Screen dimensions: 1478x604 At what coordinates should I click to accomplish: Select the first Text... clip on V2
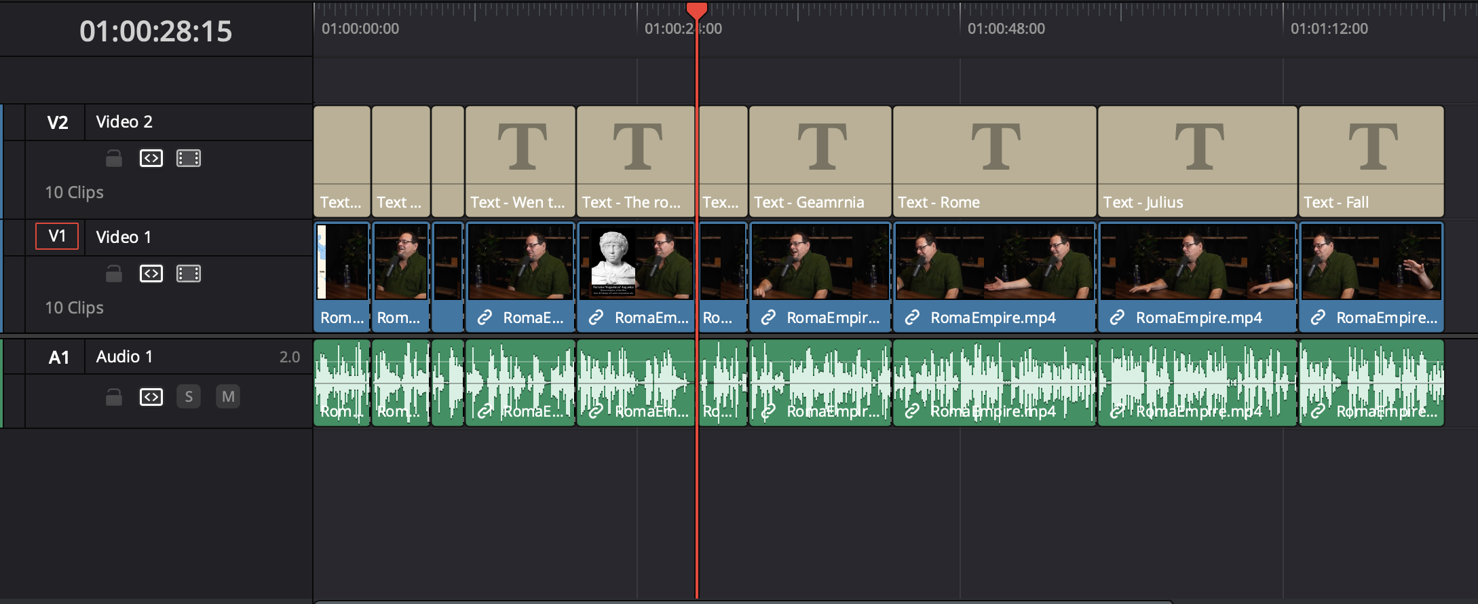tap(342, 162)
